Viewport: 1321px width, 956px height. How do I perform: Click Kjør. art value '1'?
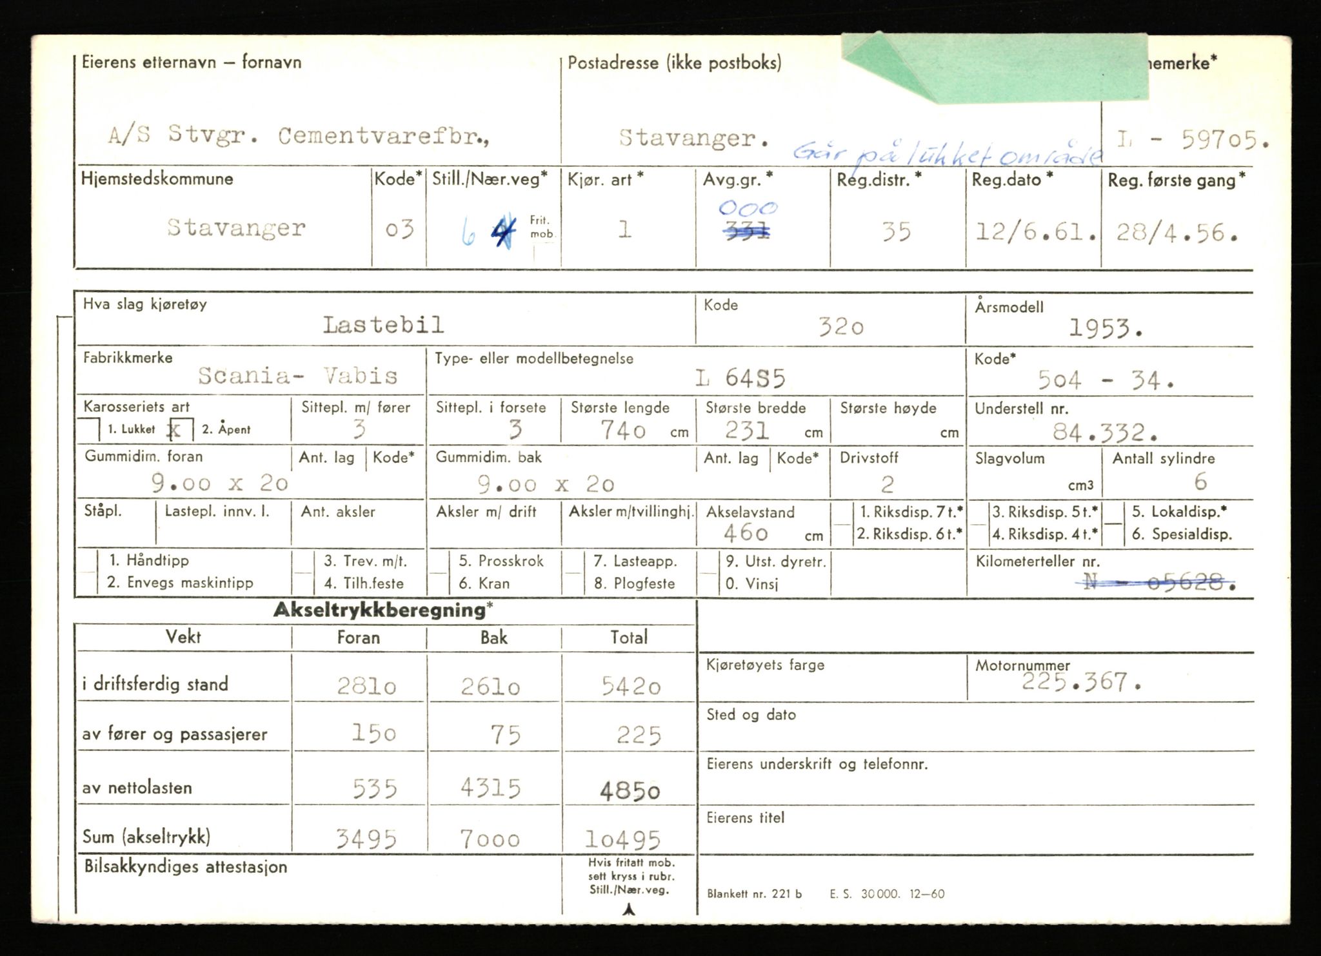pos(624,229)
